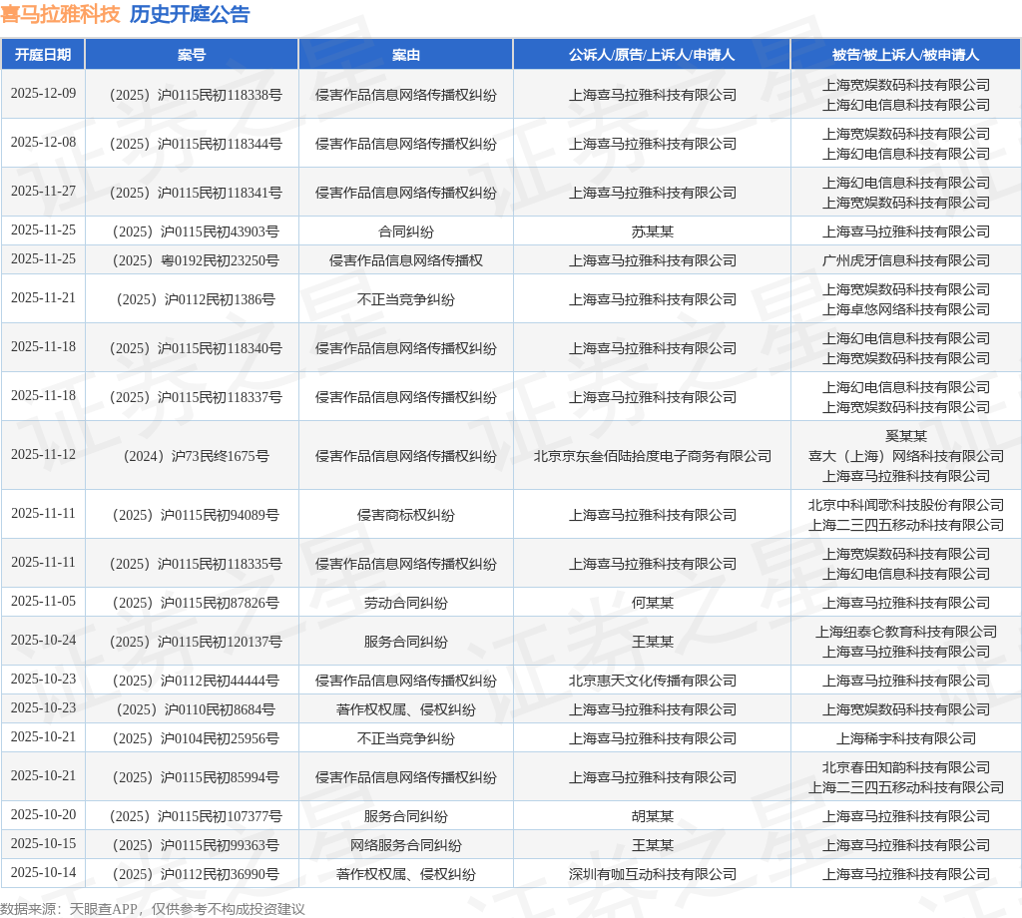1022x918 pixels.
Task: Click the 数据来源 天眼查APP footnote
Action: 153,909
